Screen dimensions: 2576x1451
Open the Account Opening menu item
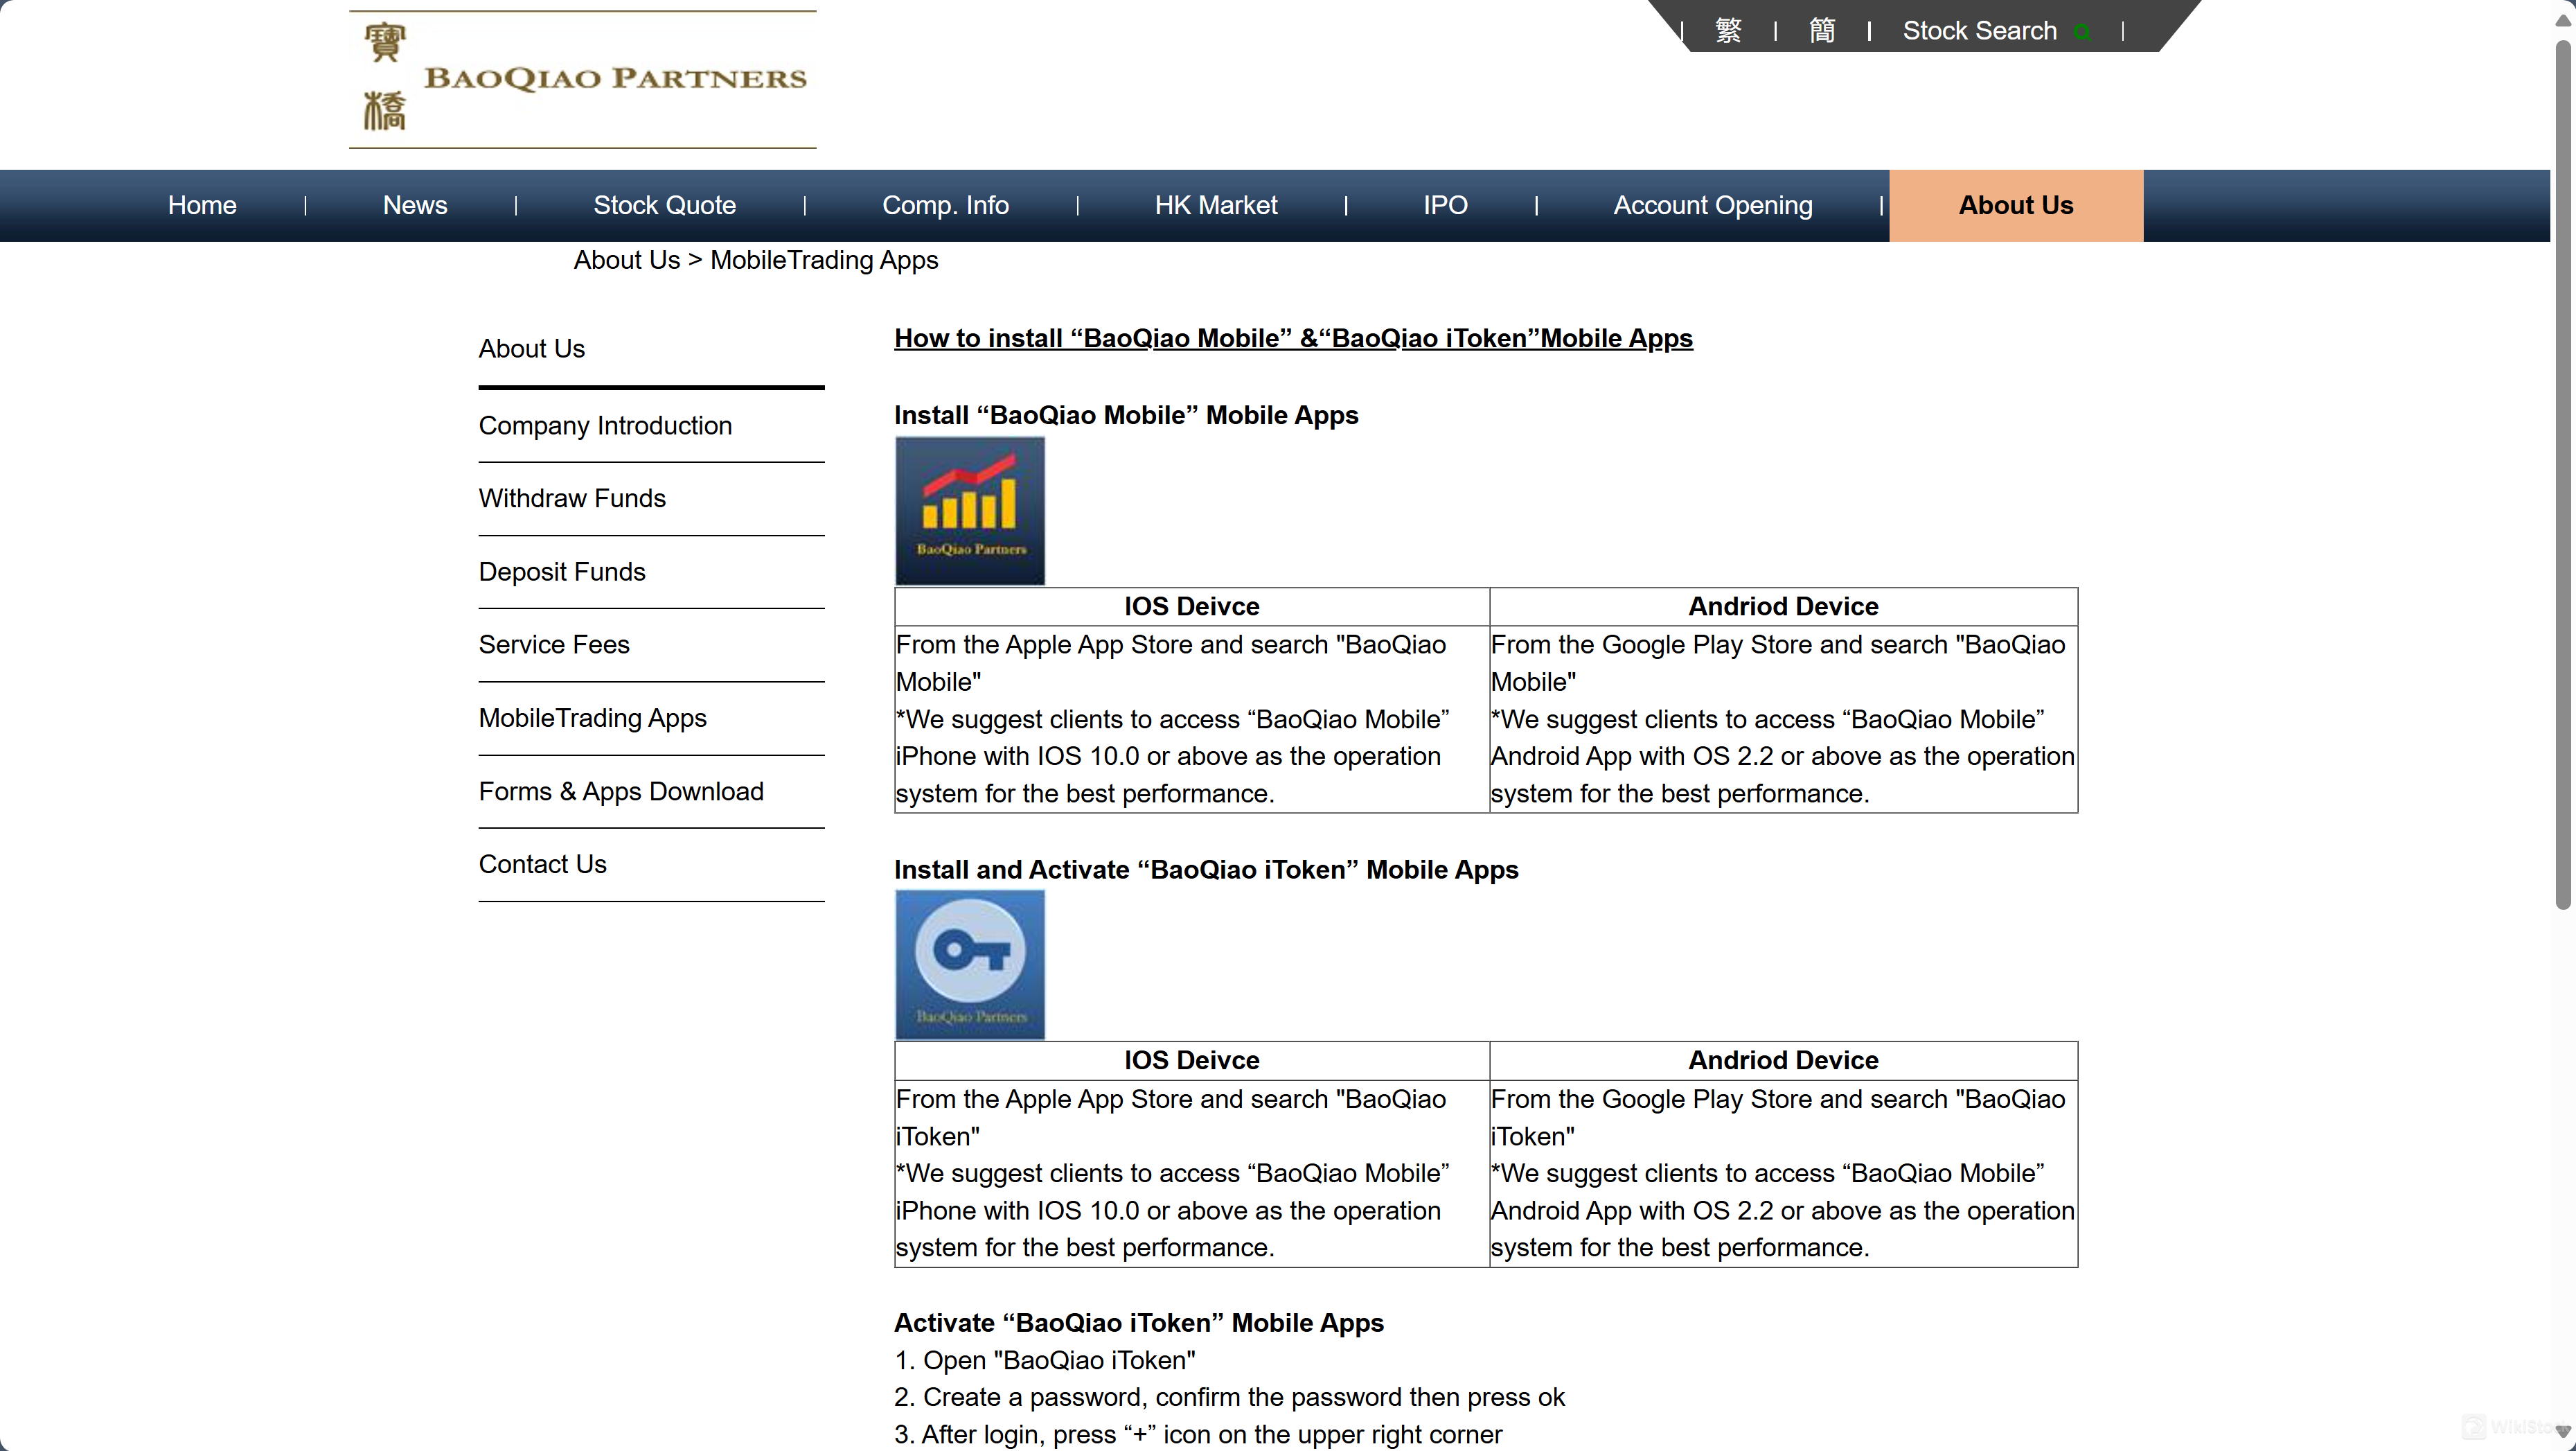[1712, 205]
